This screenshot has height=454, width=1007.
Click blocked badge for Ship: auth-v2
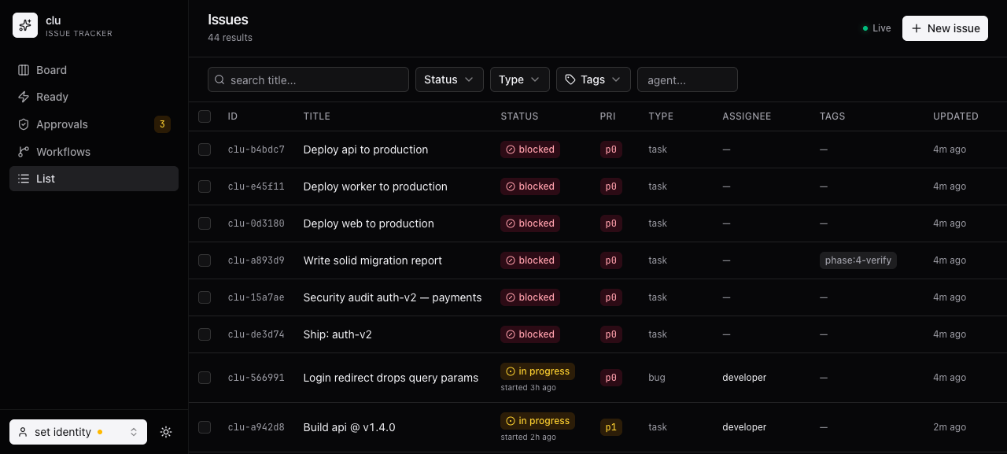(530, 334)
